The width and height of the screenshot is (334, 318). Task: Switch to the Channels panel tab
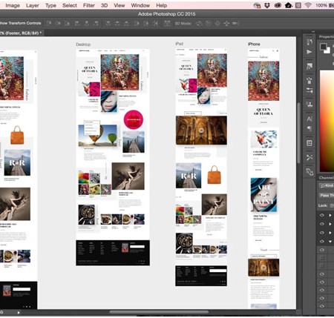click(x=326, y=178)
